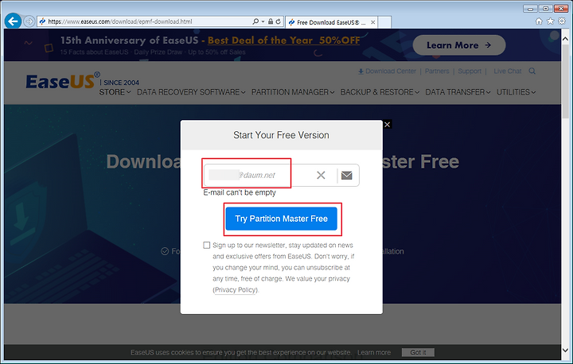This screenshot has height=364, width=573.
Task: Open address bar autocomplete dropdown arrow
Action: click(x=263, y=21)
